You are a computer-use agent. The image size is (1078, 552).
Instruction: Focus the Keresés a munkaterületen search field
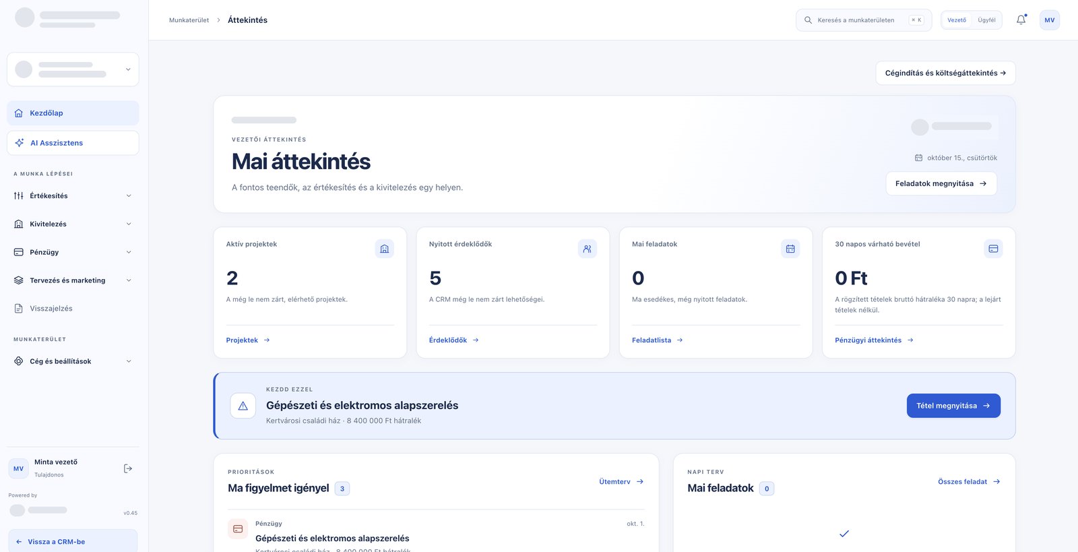(x=864, y=20)
